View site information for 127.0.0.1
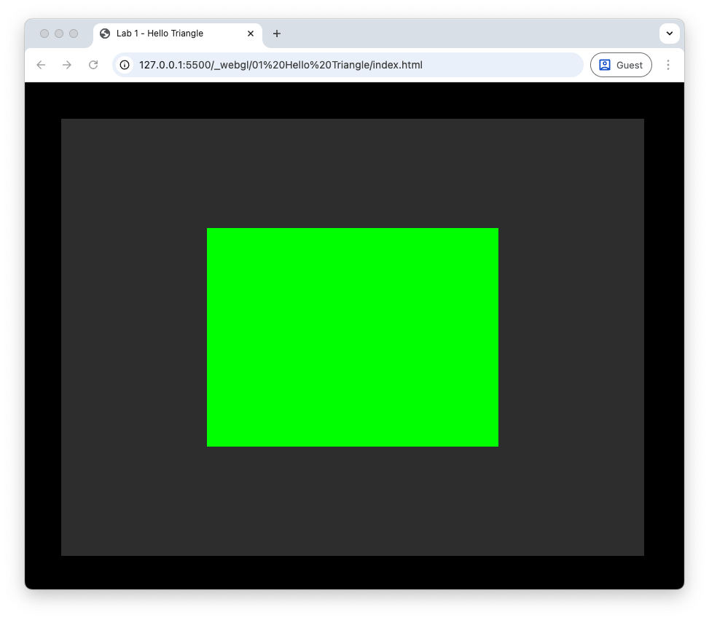 click(x=125, y=65)
